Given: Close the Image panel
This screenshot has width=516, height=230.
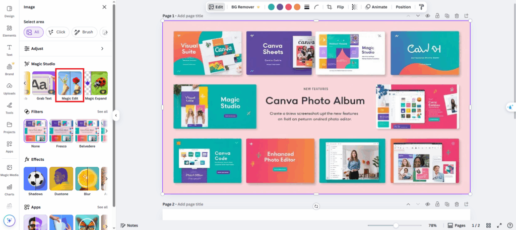Looking at the screenshot, I should [x=104, y=7].
